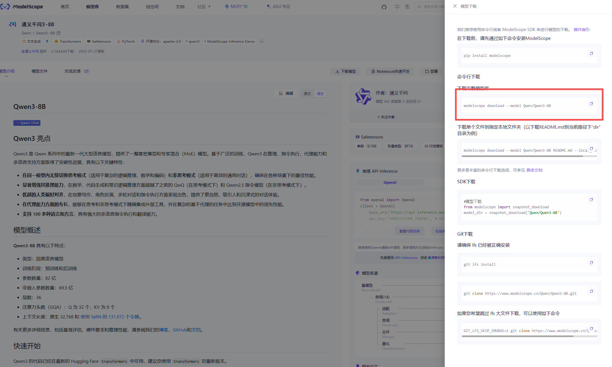Select the OpenAI inference tab
Viewport: 612px width, 367px height.
[390, 183]
